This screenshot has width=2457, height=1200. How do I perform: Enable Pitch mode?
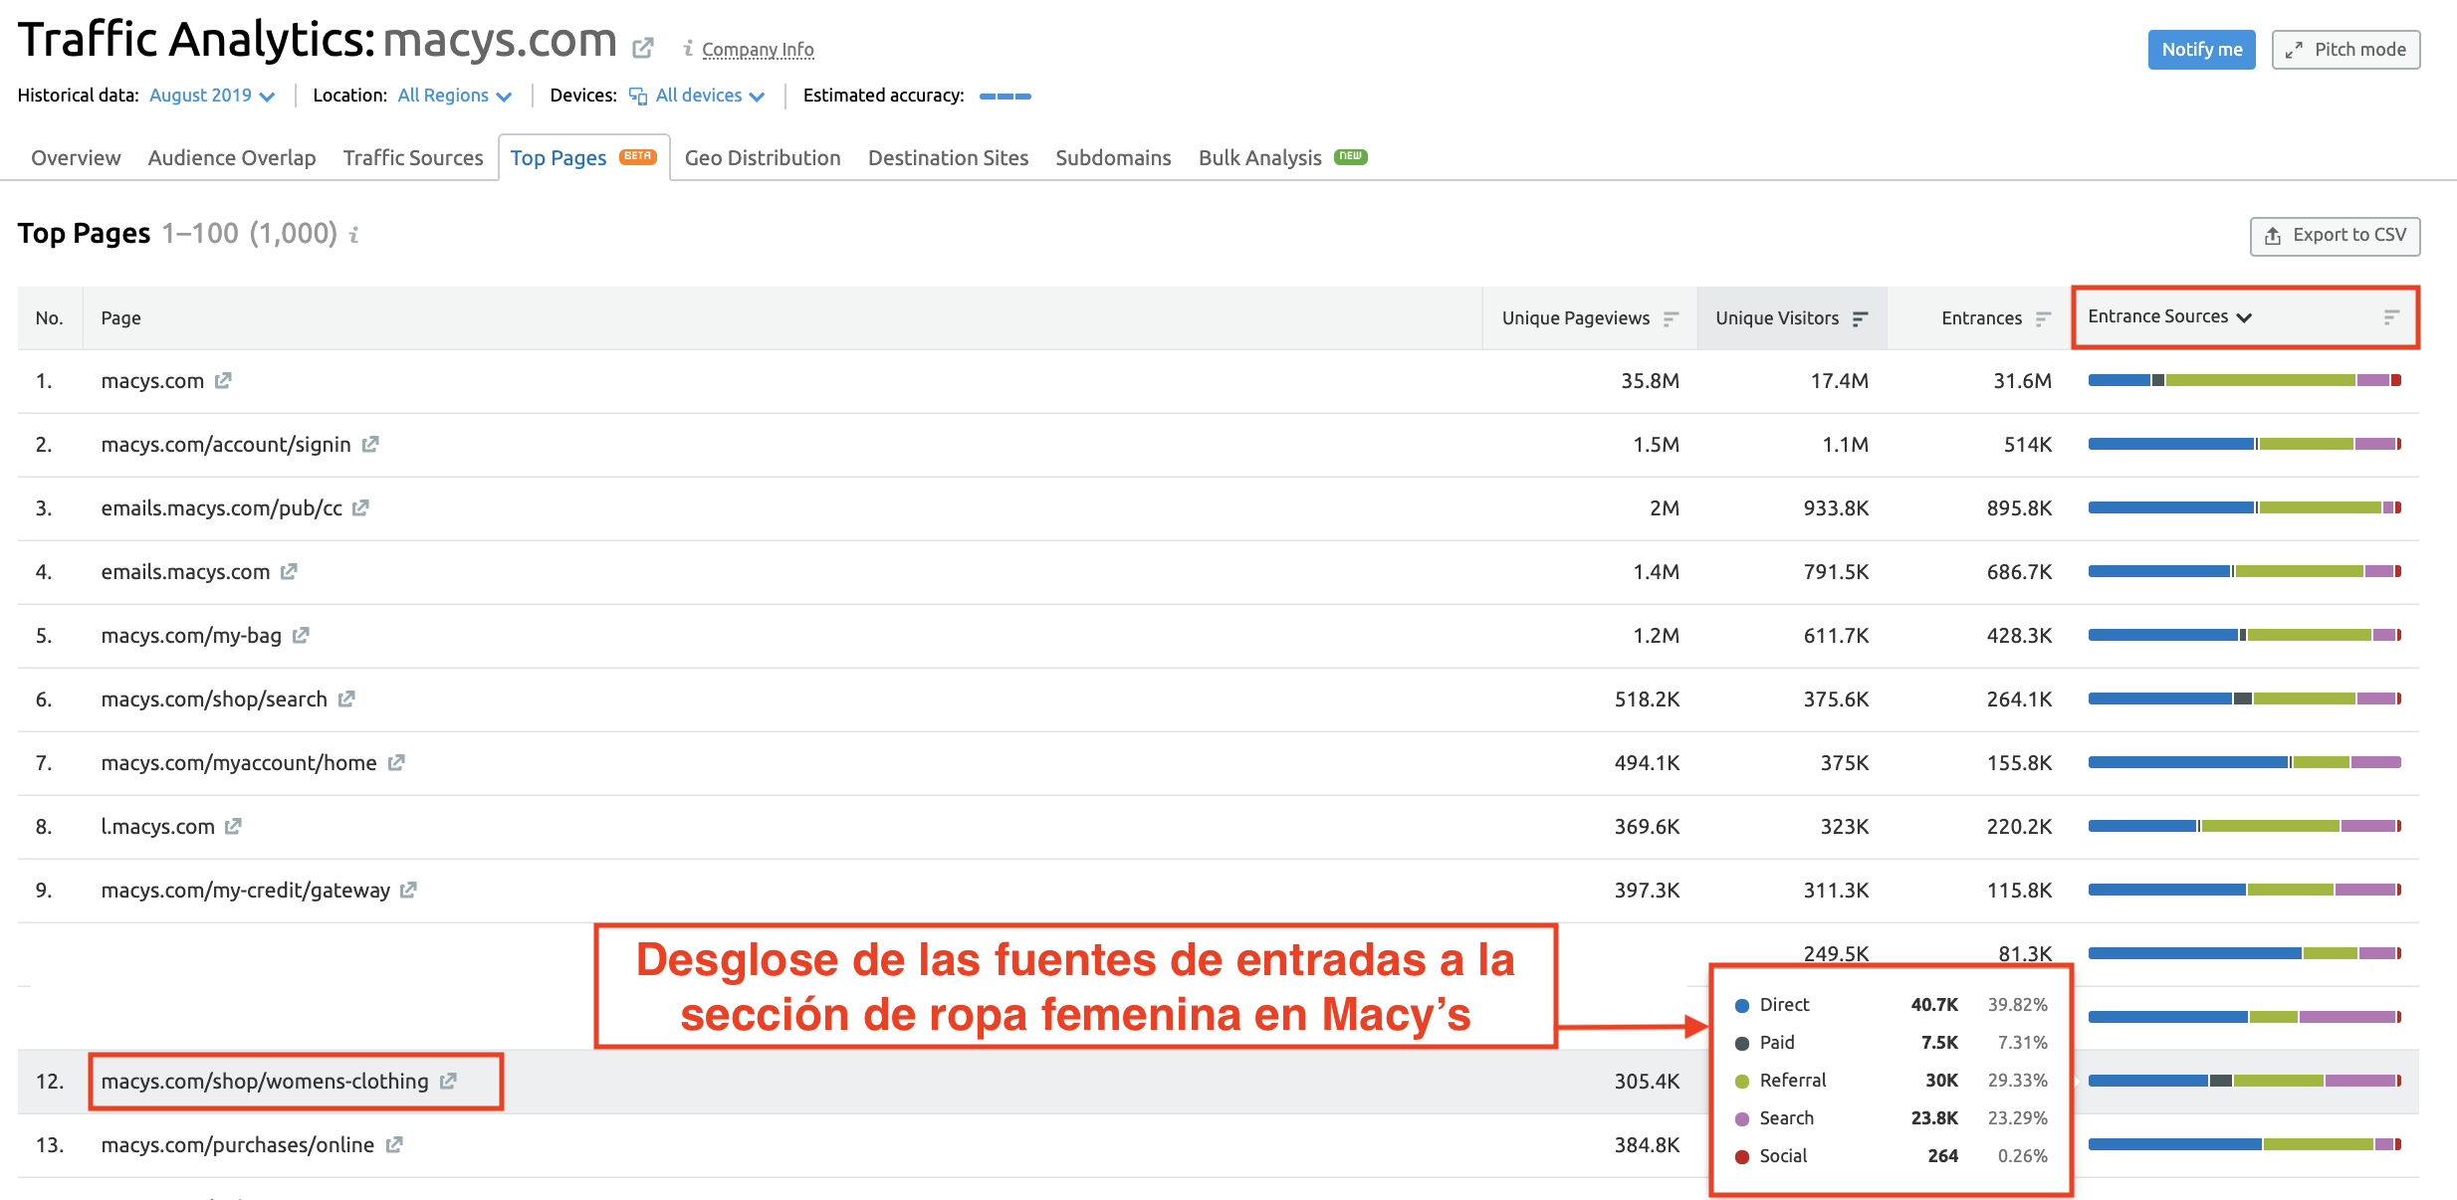click(x=2345, y=50)
